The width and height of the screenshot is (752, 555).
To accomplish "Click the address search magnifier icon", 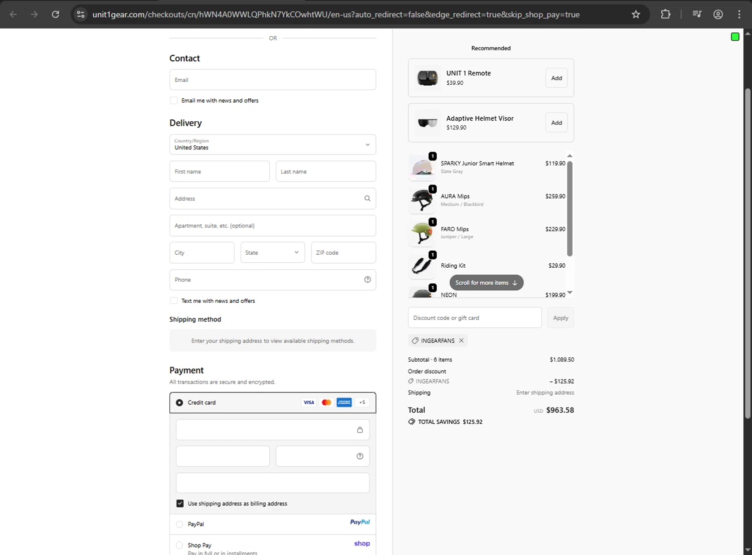I will coord(367,199).
